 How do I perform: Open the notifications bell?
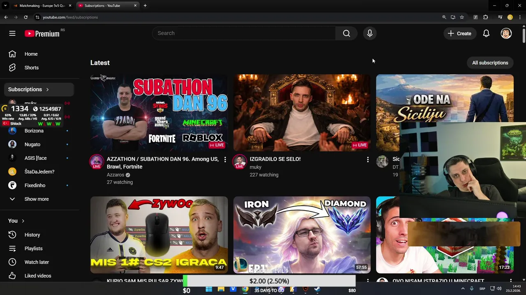coord(486,34)
